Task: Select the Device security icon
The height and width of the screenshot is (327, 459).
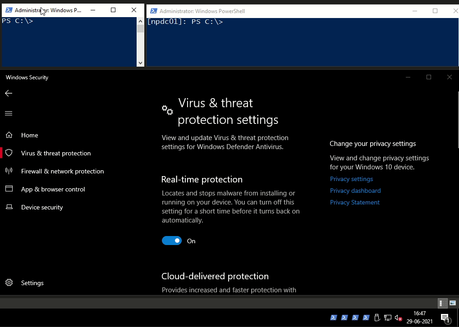Action: pyautogui.click(x=9, y=207)
